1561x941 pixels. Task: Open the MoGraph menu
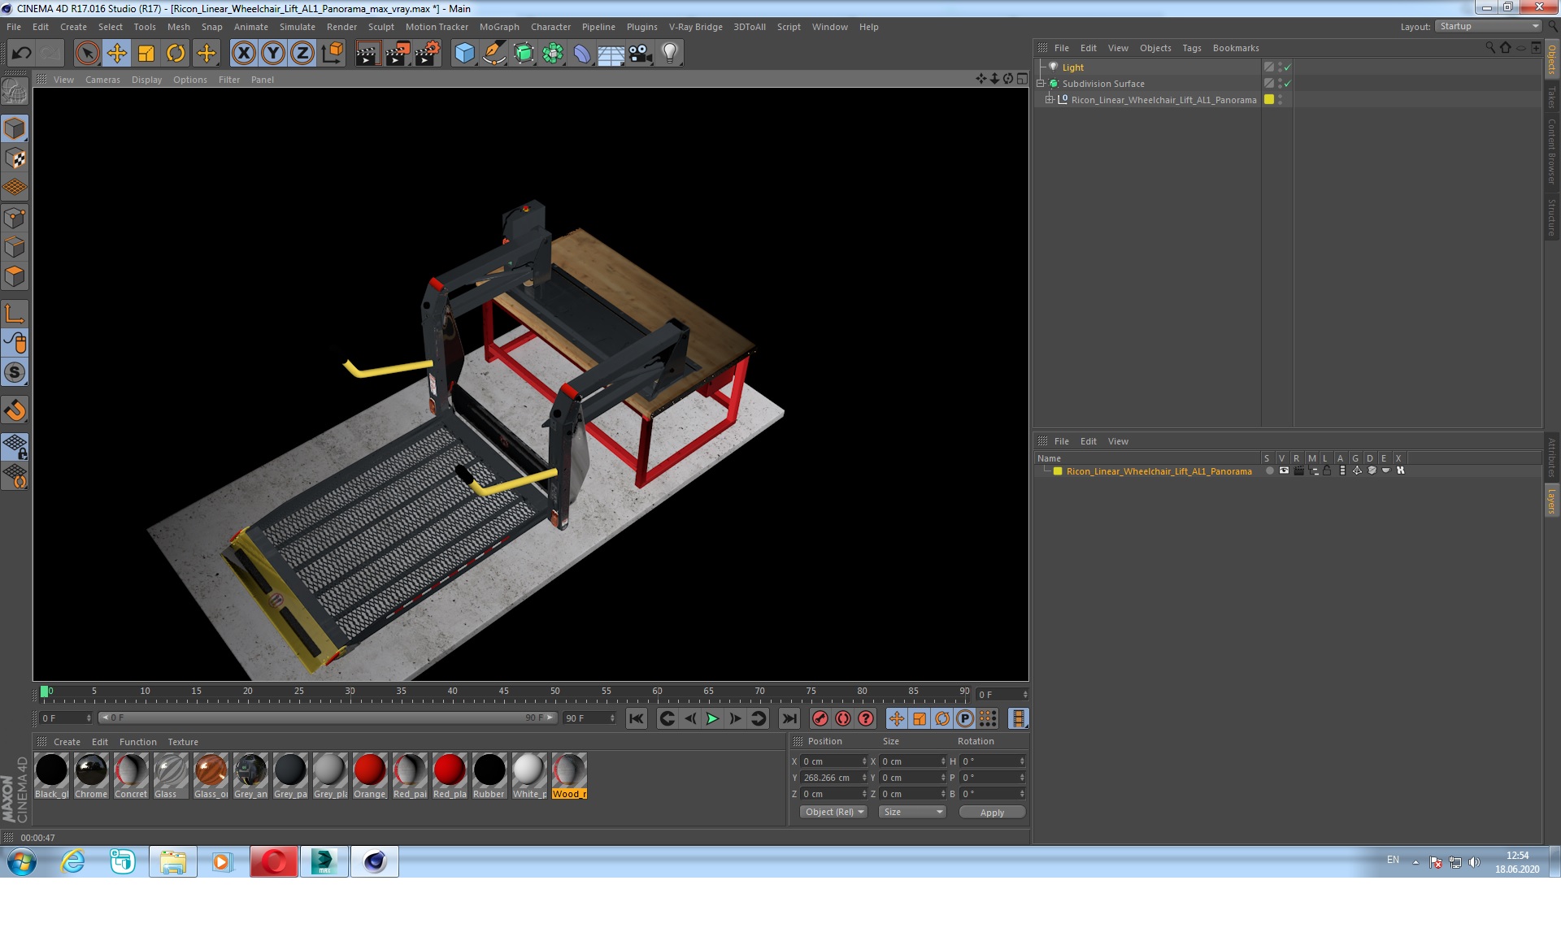(499, 27)
